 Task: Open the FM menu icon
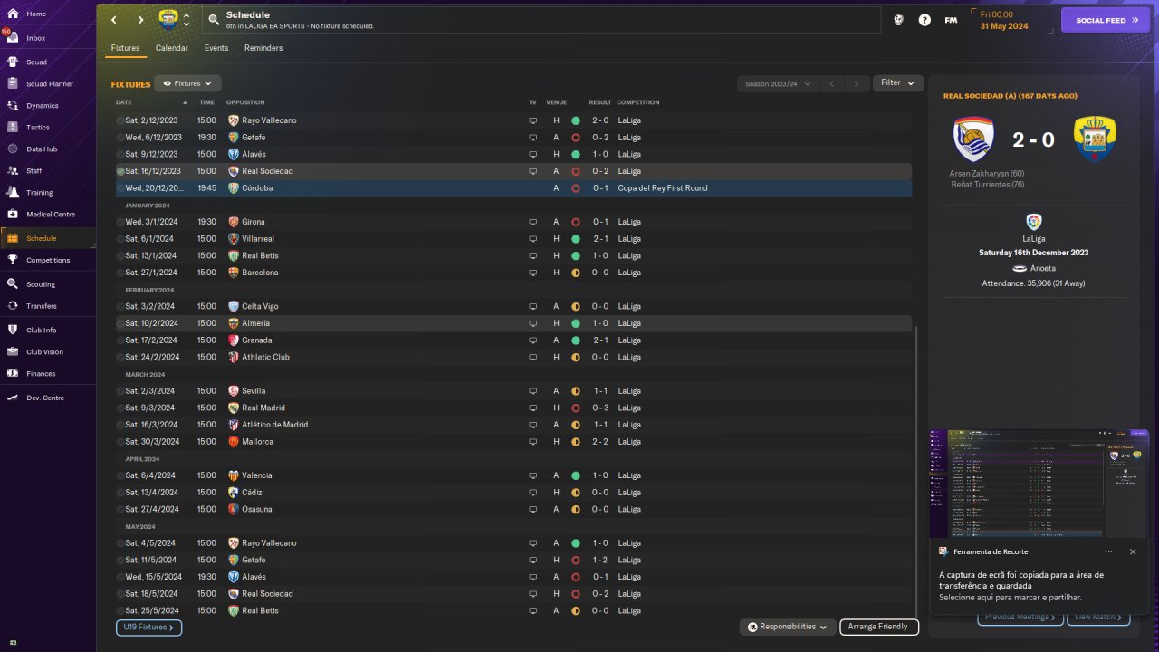tap(951, 20)
